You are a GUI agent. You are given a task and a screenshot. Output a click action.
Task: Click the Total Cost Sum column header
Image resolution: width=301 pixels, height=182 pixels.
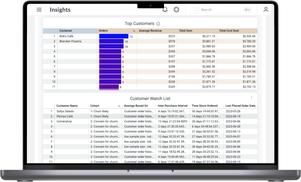[x=229, y=31]
